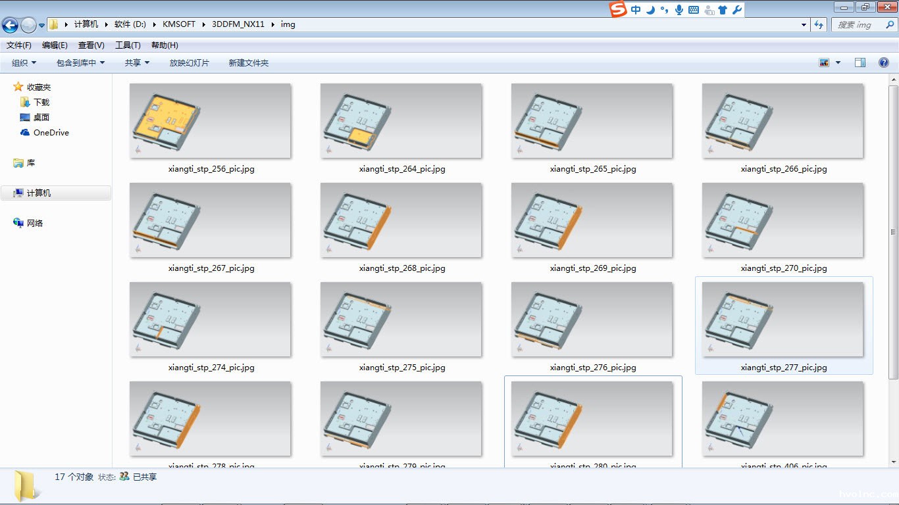Click the refresh icon beside address bar
The width and height of the screenshot is (899, 505).
(819, 25)
